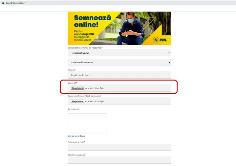Click the 'Șterge semnătura' link
The height and width of the screenshot is (166, 236).
[x=76, y=136]
